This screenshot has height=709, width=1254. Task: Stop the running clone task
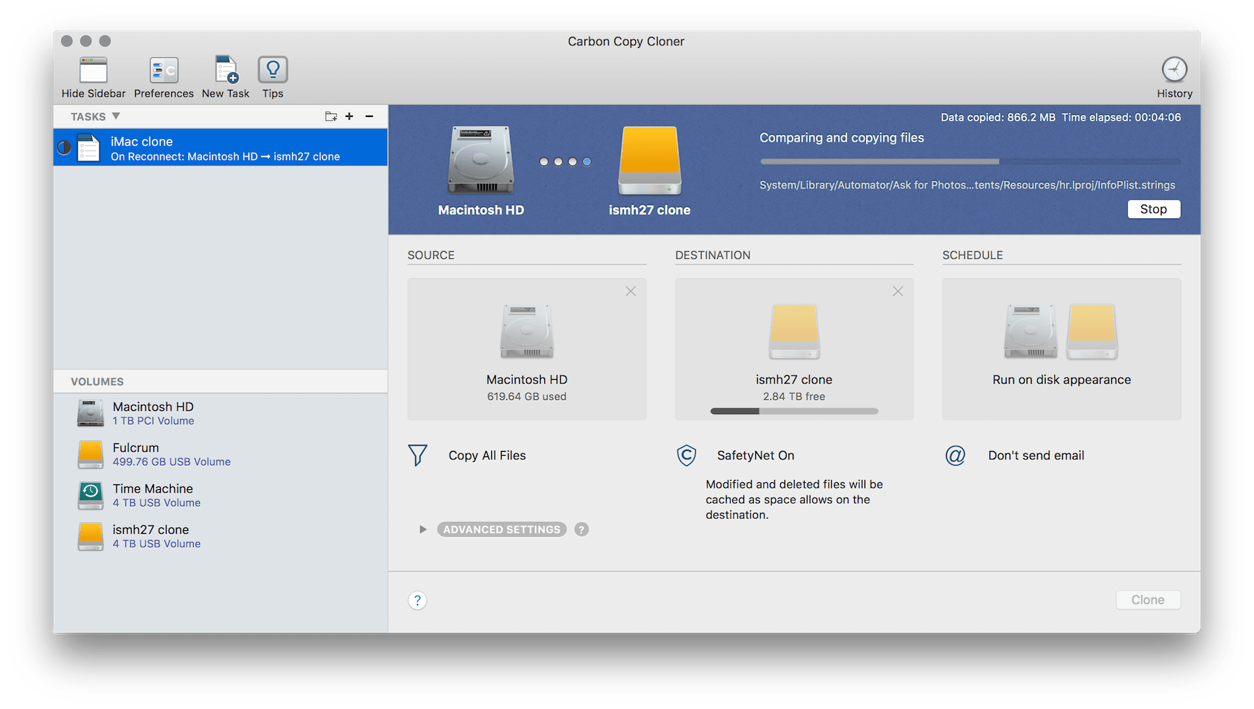point(1154,209)
